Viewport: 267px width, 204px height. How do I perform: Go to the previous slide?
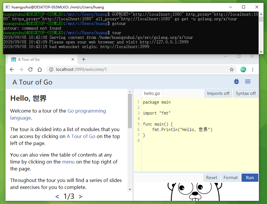point(57,196)
